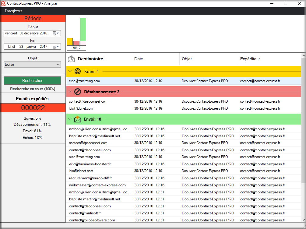This screenshot has width=306, height=229.
Task: Click the yellow Suivi bar in chart
Action: click(x=70, y=42)
